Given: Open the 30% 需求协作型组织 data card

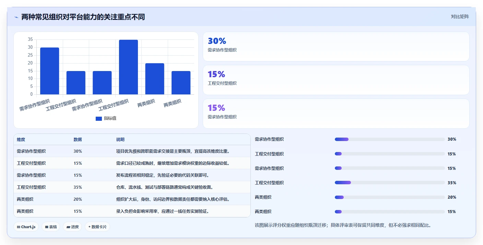Looking at the screenshot, I should 336,47.
